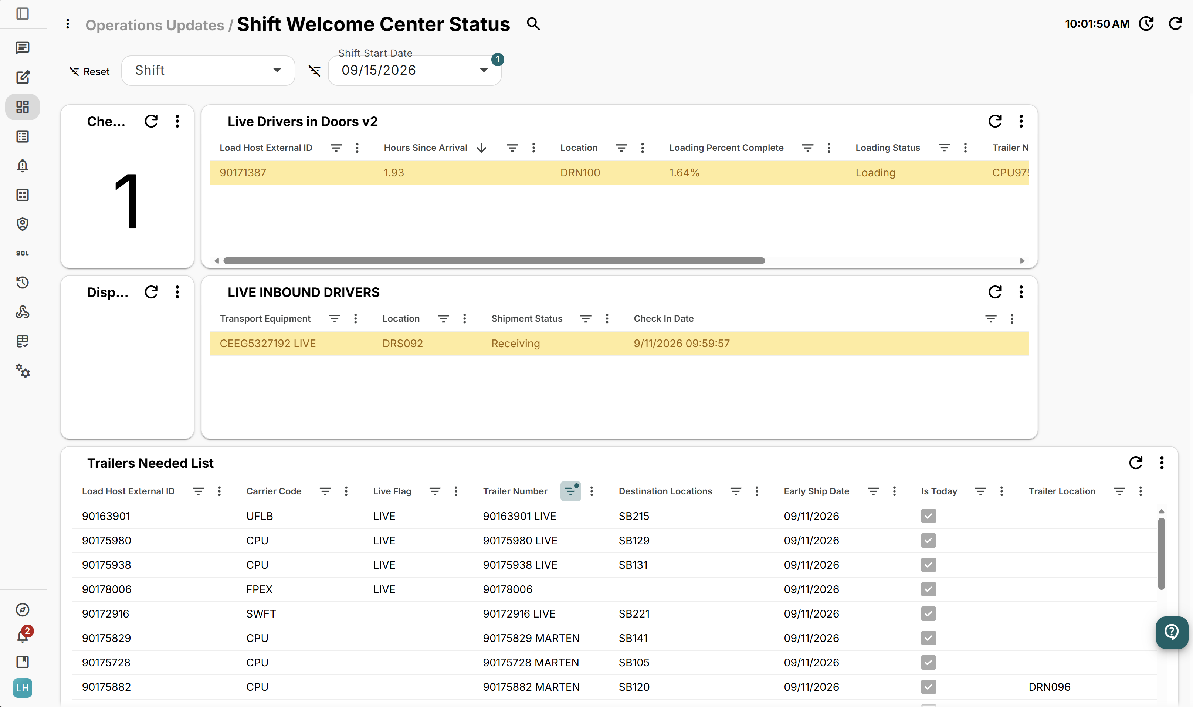Open the security shield sidebar icon
Image resolution: width=1193 pixels, height=707 pixels.
pos(23,224)
